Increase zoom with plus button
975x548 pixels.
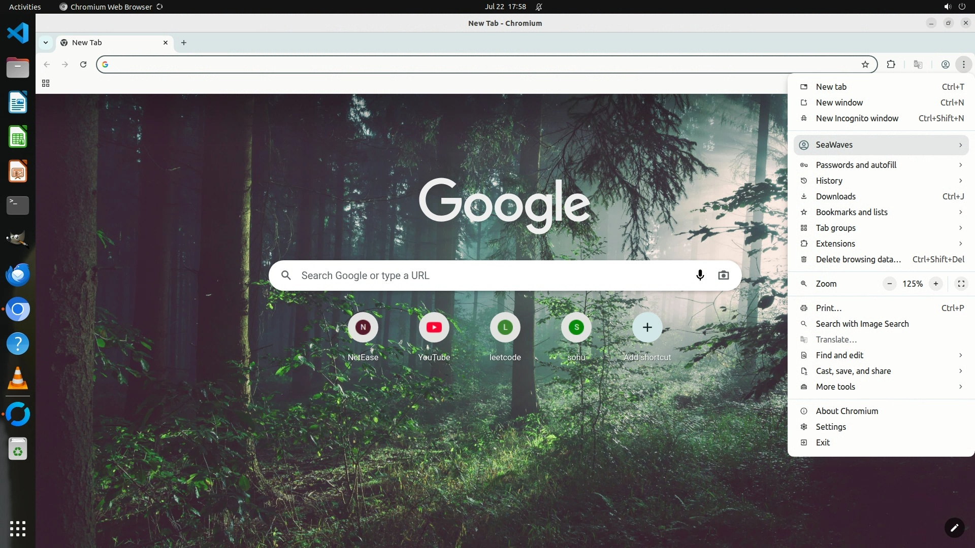[x=935, y=284]
